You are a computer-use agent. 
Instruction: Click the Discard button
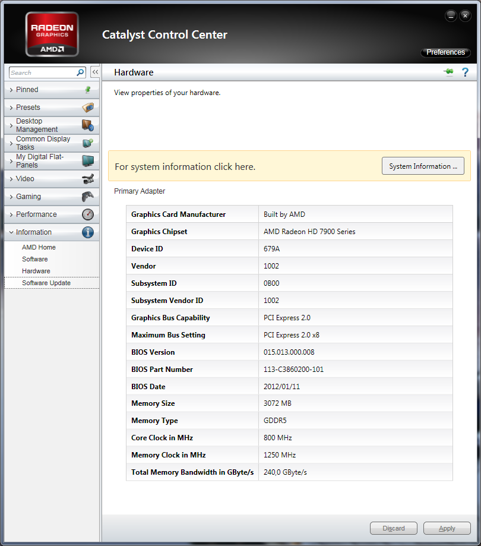coord(394,528)
